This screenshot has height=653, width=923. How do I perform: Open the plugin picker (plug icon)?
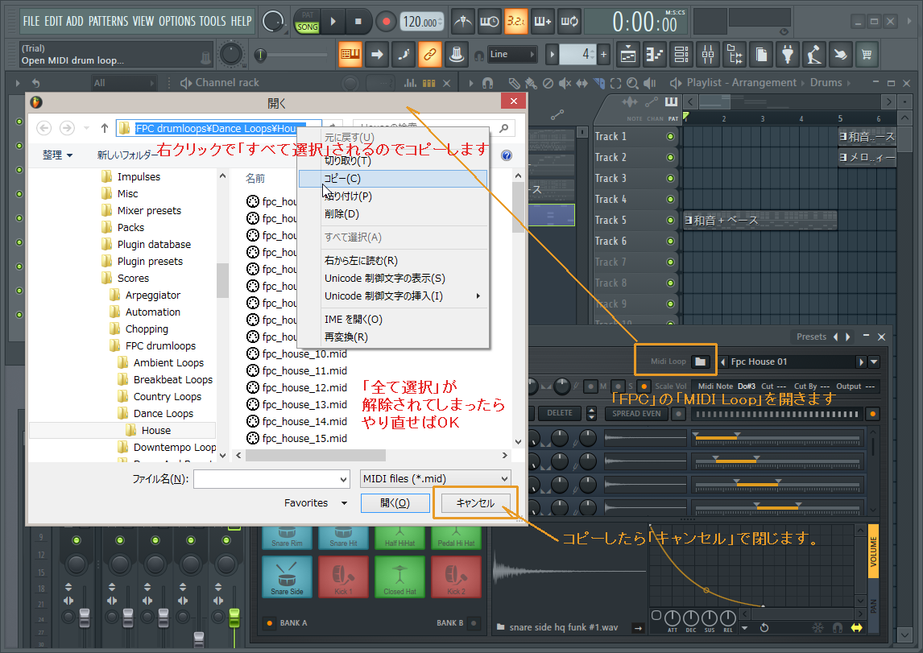click(x=788, y=54)
